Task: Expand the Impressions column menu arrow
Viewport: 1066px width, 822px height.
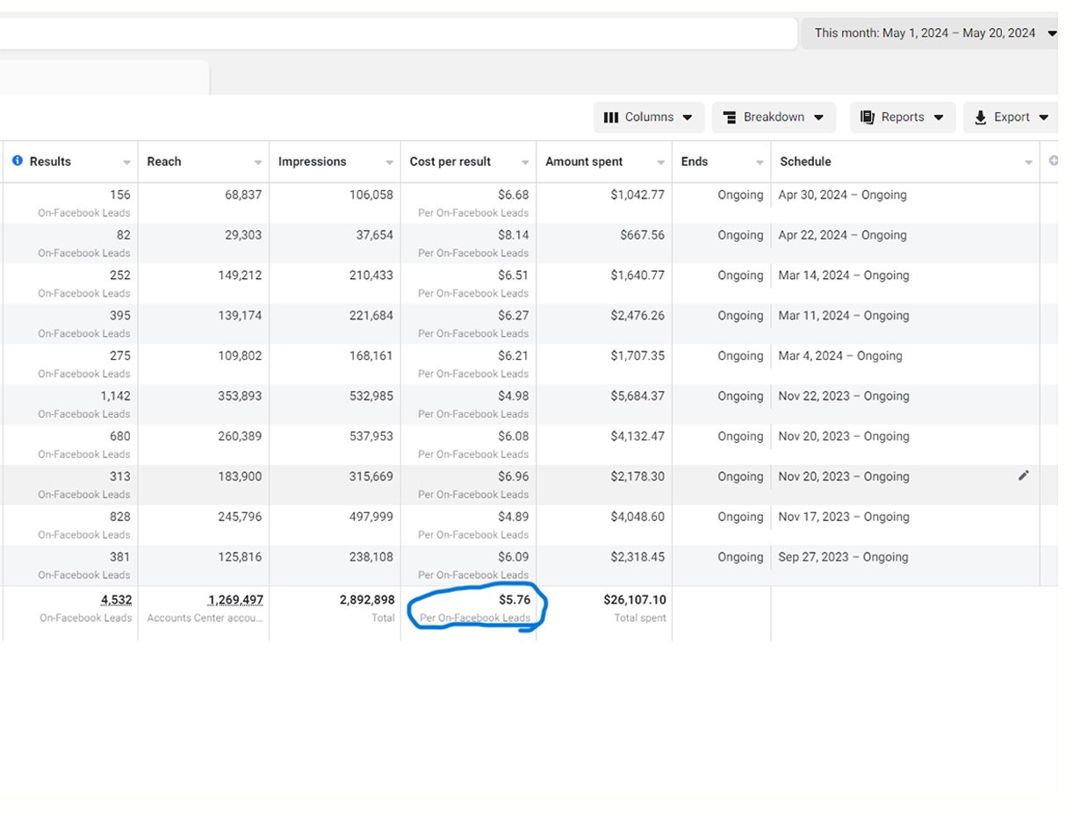Action: pos(389,163)
